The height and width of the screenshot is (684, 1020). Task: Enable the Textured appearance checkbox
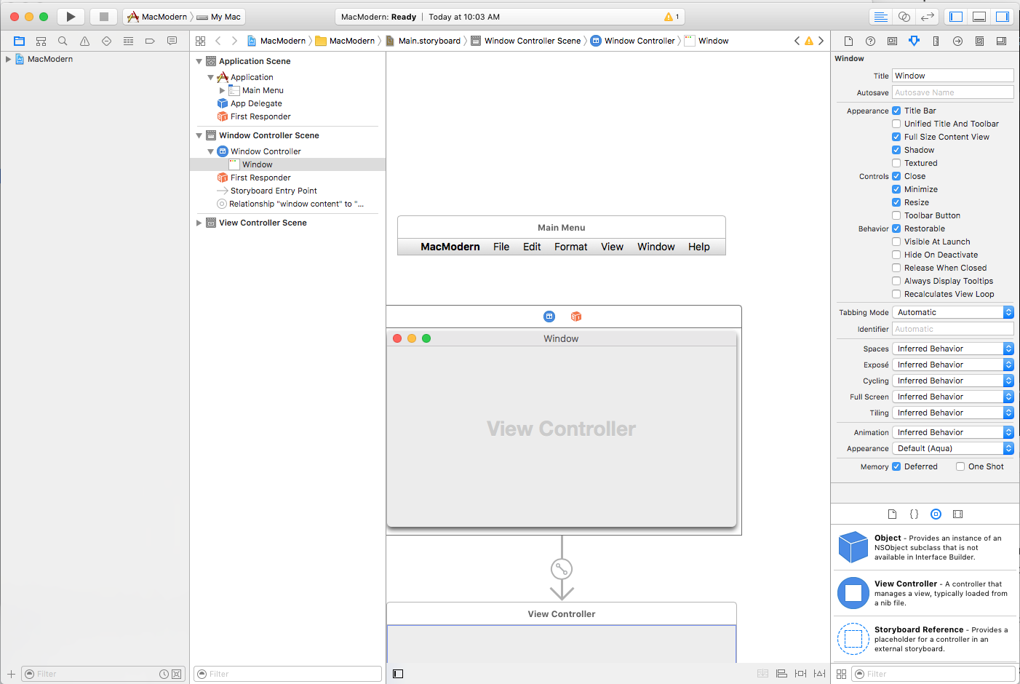click(896, 162)
